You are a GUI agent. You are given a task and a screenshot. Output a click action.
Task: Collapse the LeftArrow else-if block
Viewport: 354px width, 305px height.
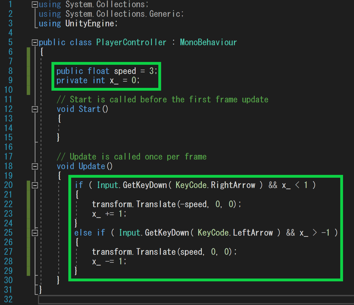coord(35,233)
